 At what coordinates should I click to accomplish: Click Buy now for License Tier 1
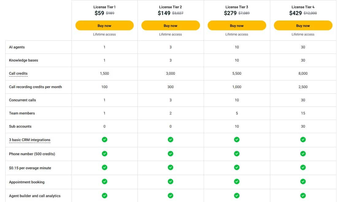coord(104,25)
